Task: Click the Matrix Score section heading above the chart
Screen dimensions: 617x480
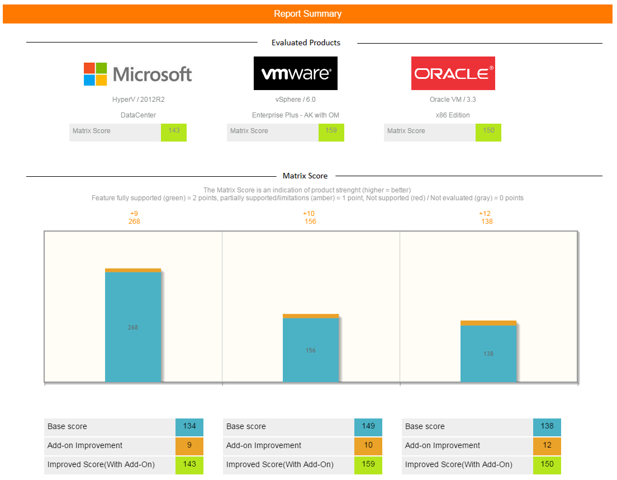Action: [x=305, y=176]
